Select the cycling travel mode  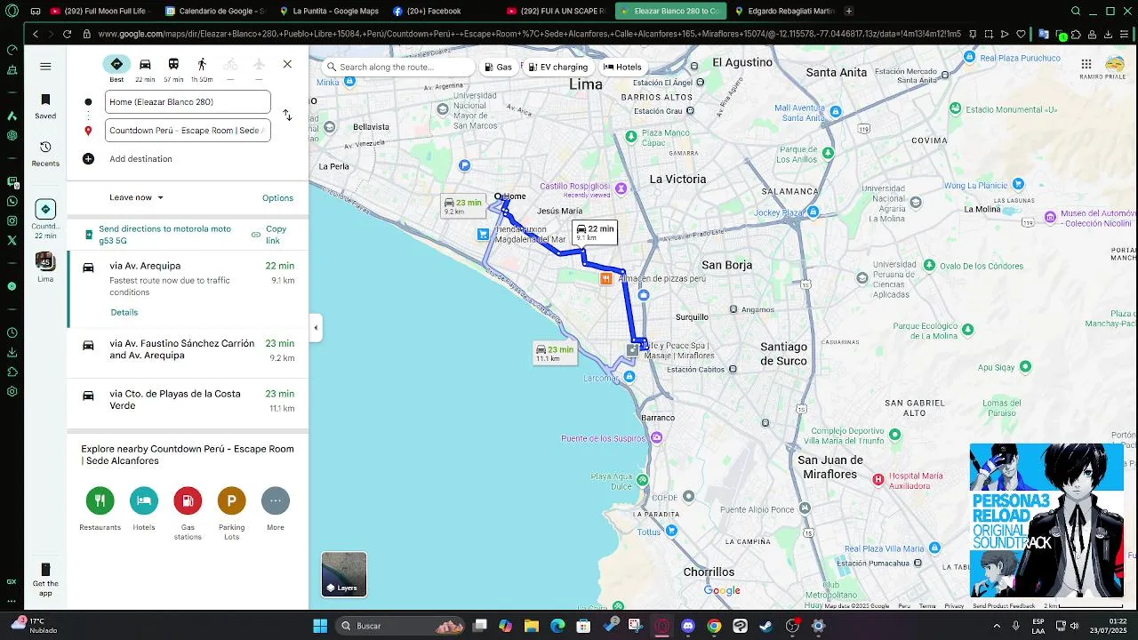tap(230, 64)
